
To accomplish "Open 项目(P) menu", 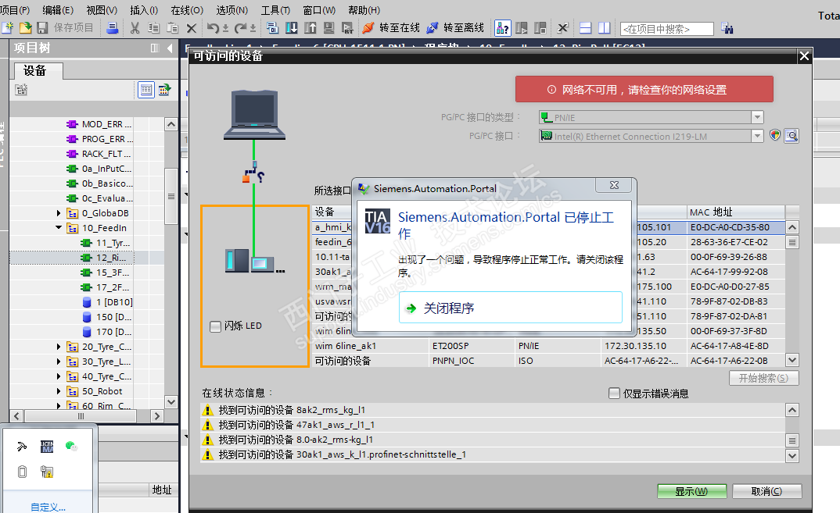I will tap(14, 10).
